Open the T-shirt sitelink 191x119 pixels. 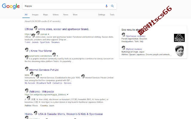coord(27,42)
